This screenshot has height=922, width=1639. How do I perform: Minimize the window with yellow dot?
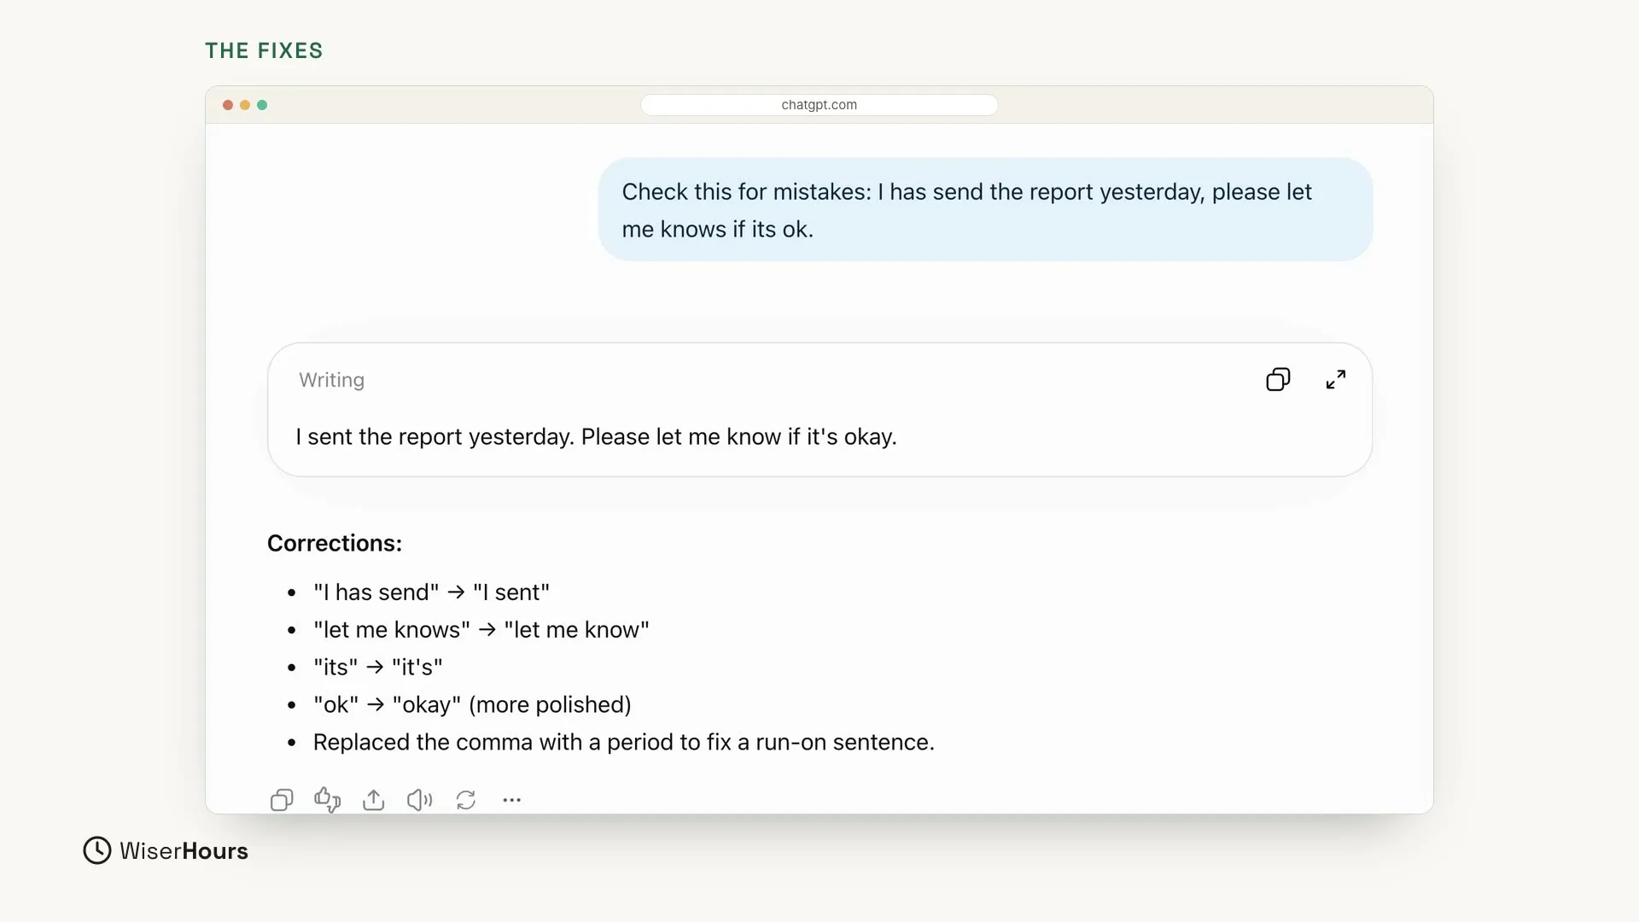(245, 105)
